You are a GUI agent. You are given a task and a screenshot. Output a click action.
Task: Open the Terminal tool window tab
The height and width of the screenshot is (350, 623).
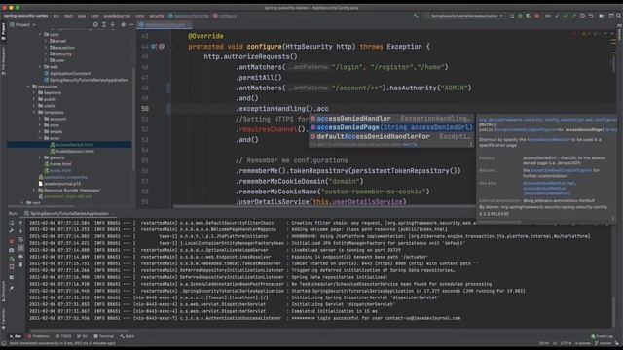(104, 336)
